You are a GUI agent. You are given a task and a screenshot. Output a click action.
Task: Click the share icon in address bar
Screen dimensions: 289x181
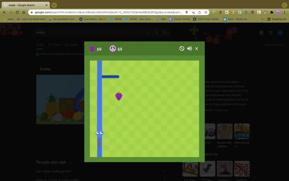[x=199, y=12]
